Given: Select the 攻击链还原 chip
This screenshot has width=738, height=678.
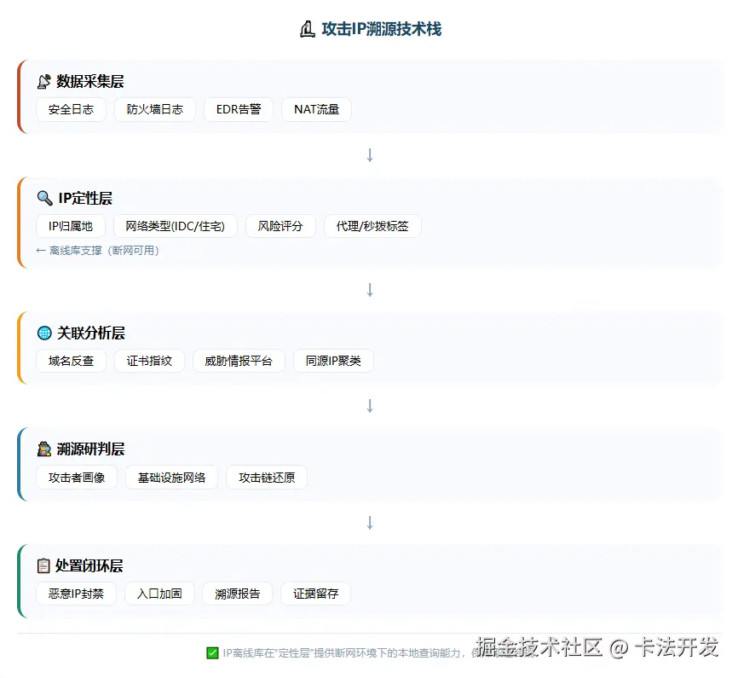Looking at the screenshot, I should click(x=267, y=478).
